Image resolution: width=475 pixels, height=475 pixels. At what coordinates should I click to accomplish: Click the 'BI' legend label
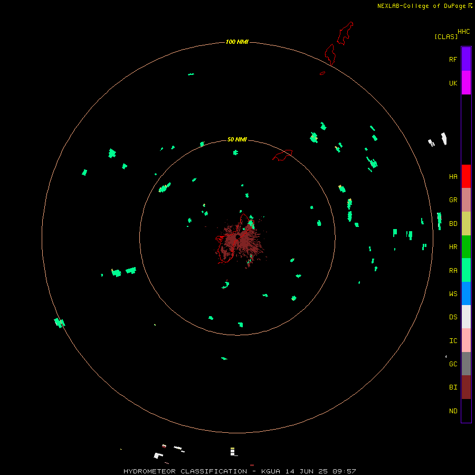point(453,387)
